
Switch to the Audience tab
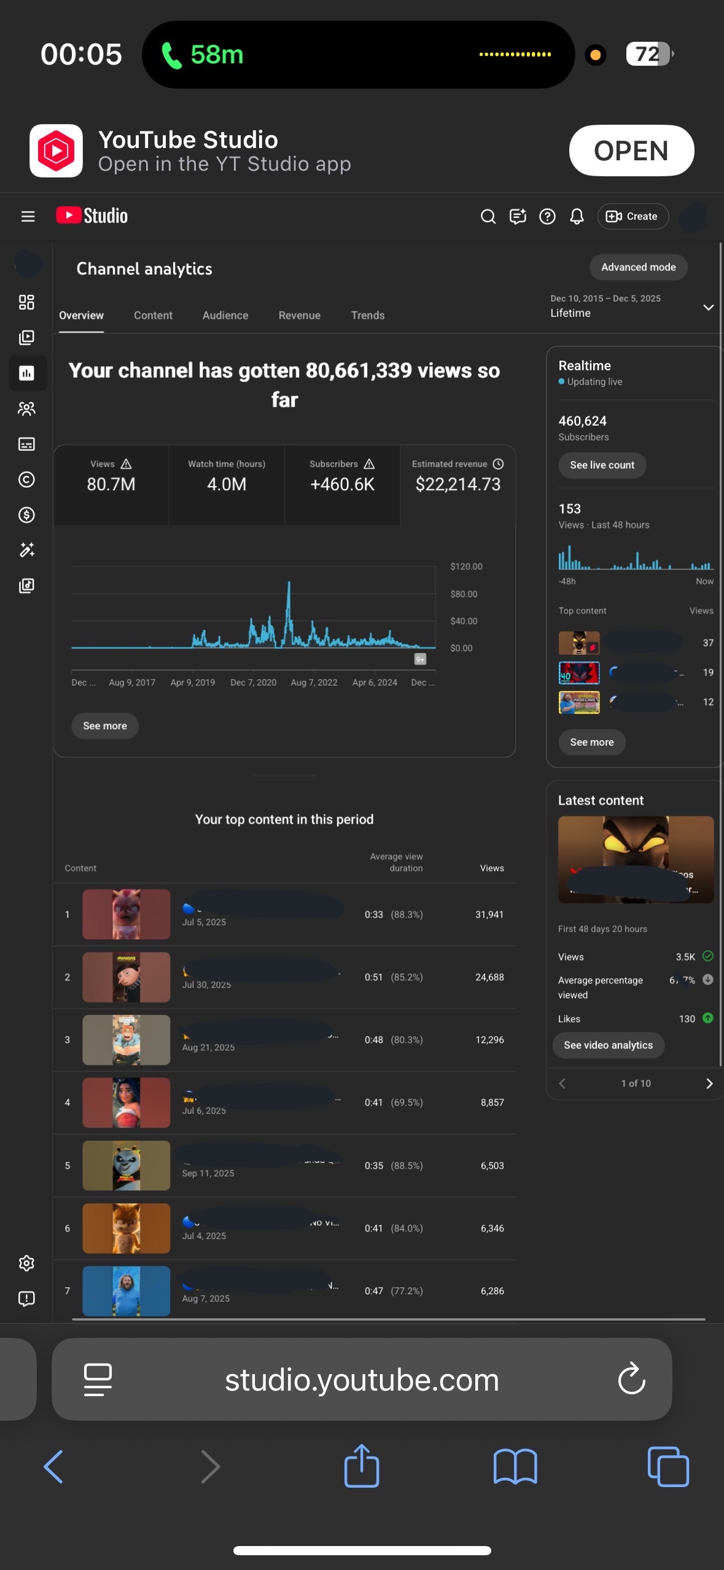point(225,315)
